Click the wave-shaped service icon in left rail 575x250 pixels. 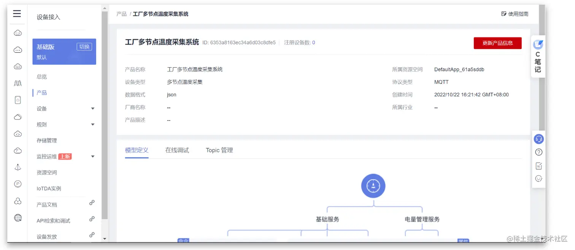17,83
